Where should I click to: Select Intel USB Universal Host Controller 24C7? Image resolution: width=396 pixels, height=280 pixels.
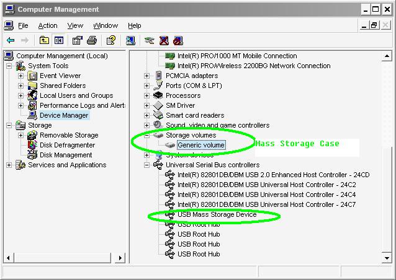click(x=267, y=204)
